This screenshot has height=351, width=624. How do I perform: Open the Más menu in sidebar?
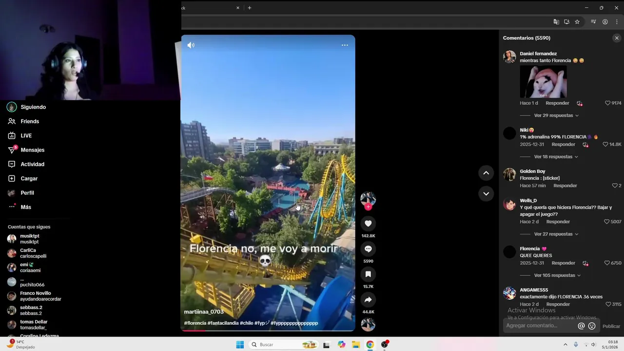25,207
